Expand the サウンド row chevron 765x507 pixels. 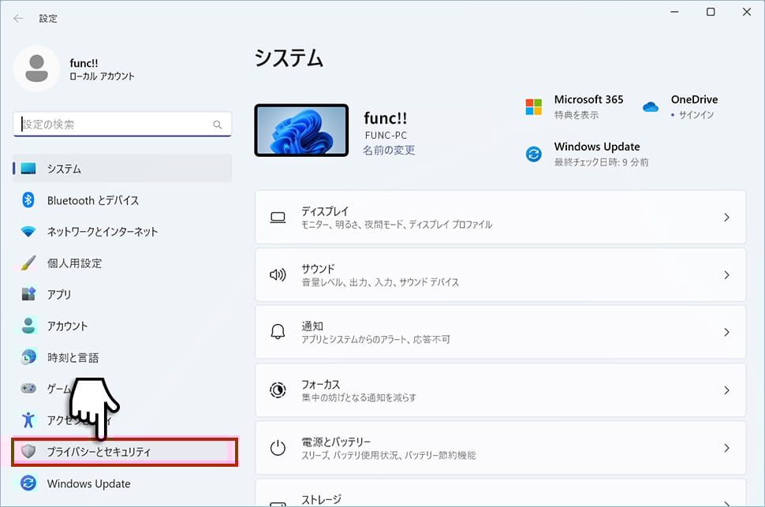727,274
